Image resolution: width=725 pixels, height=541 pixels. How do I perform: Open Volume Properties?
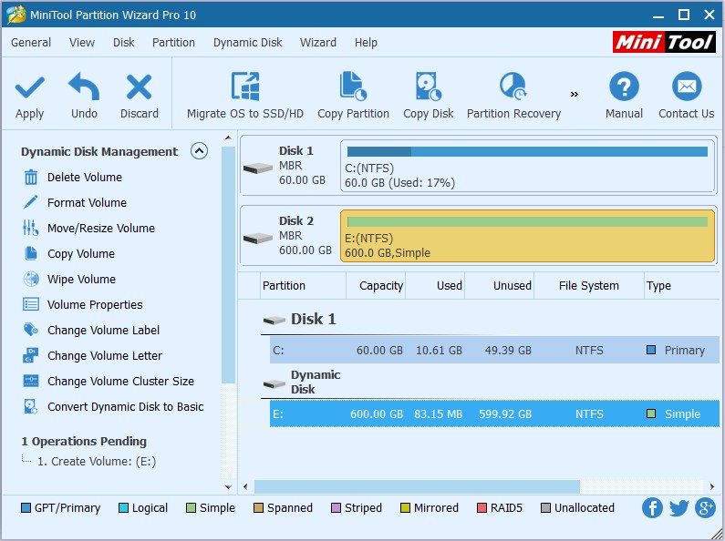(x=95, y=305)
